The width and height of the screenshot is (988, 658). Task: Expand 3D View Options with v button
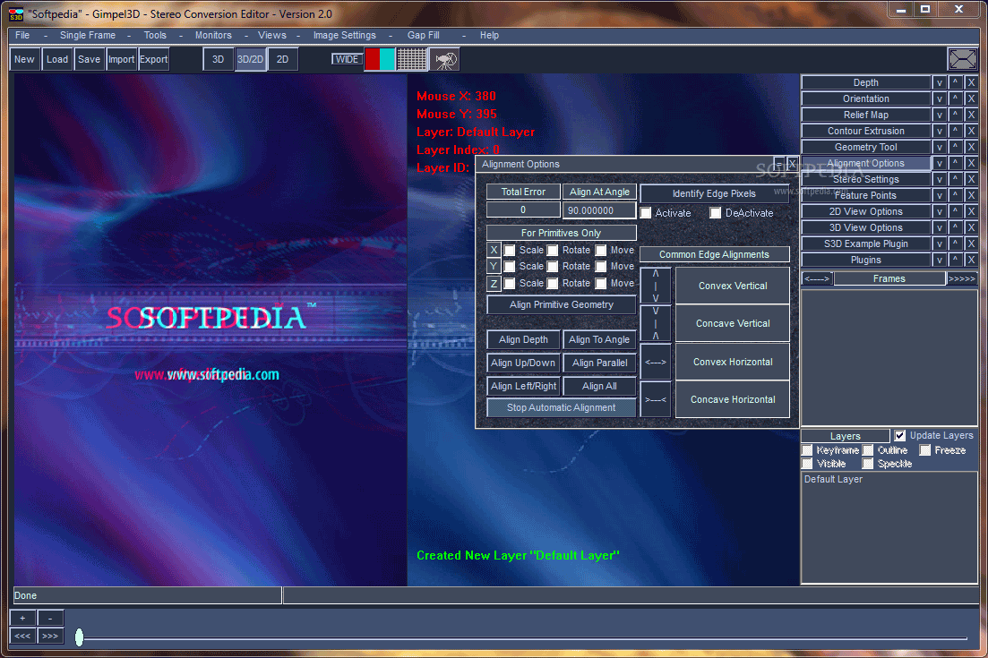(x=939, y=227)
